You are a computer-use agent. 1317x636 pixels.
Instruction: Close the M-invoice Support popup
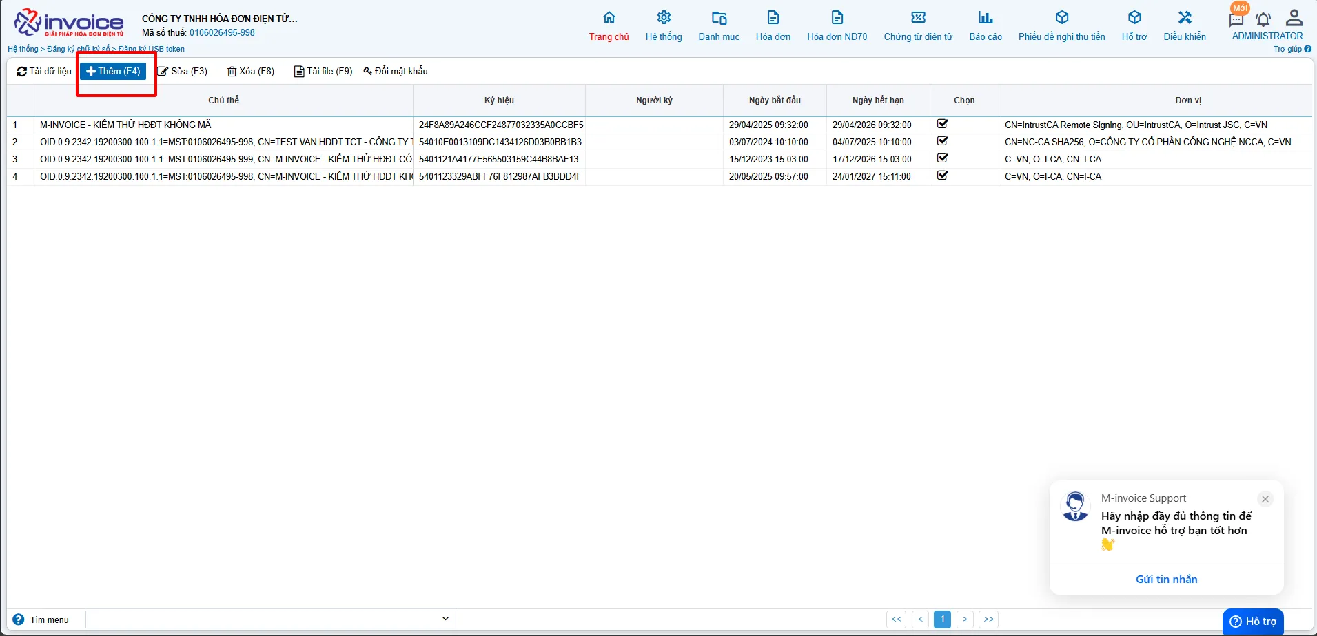[1265, 499]
